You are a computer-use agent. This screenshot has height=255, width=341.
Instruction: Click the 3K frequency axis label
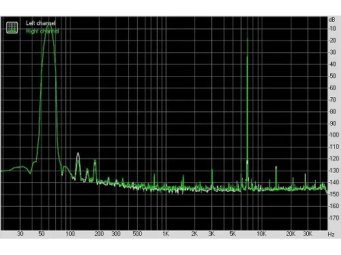(211, 234)
